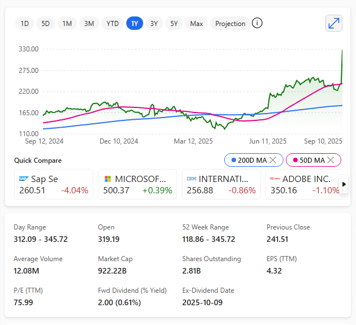Click Market Cap value 922.22B
This screenshot has height=325, width=356.
pyautogui.click(x=112, y=271)
